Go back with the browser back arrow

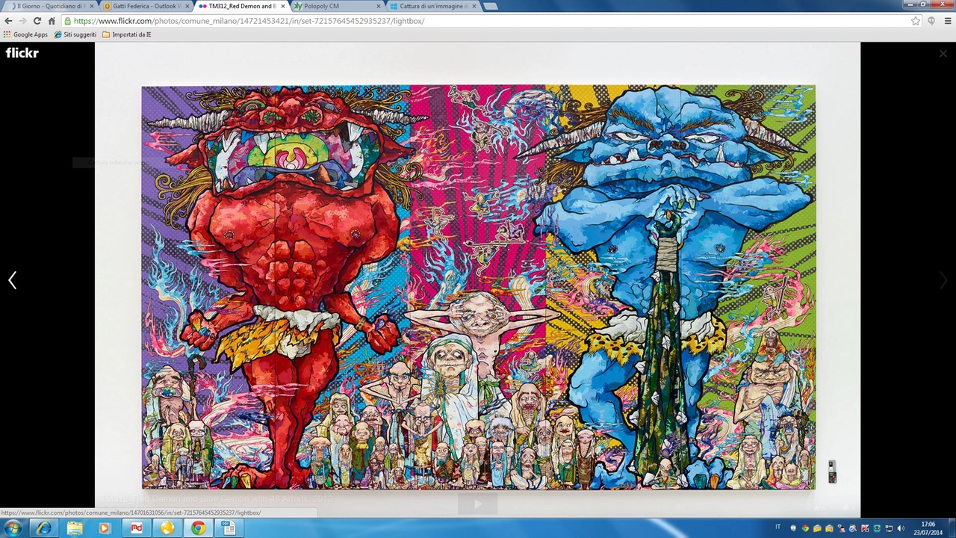[x=8, y=21]
